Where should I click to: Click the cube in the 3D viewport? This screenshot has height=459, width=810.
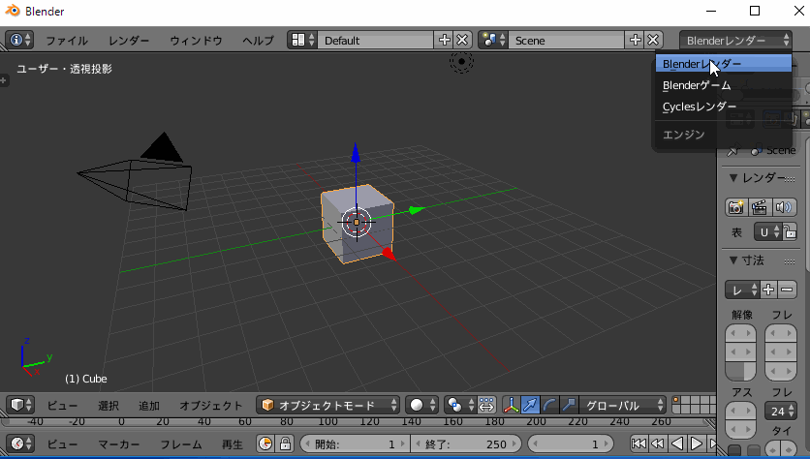coord(357,223)
